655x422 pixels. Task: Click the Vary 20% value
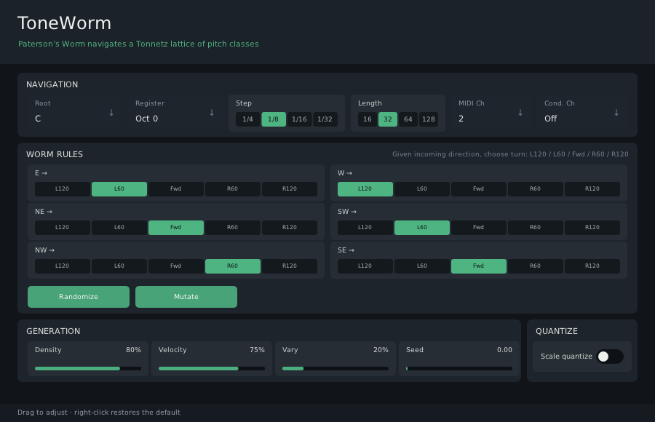(x=381, y=350)
